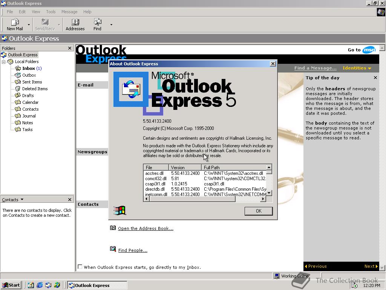Click the Outlook Express root icon in tree

point(4,55)
